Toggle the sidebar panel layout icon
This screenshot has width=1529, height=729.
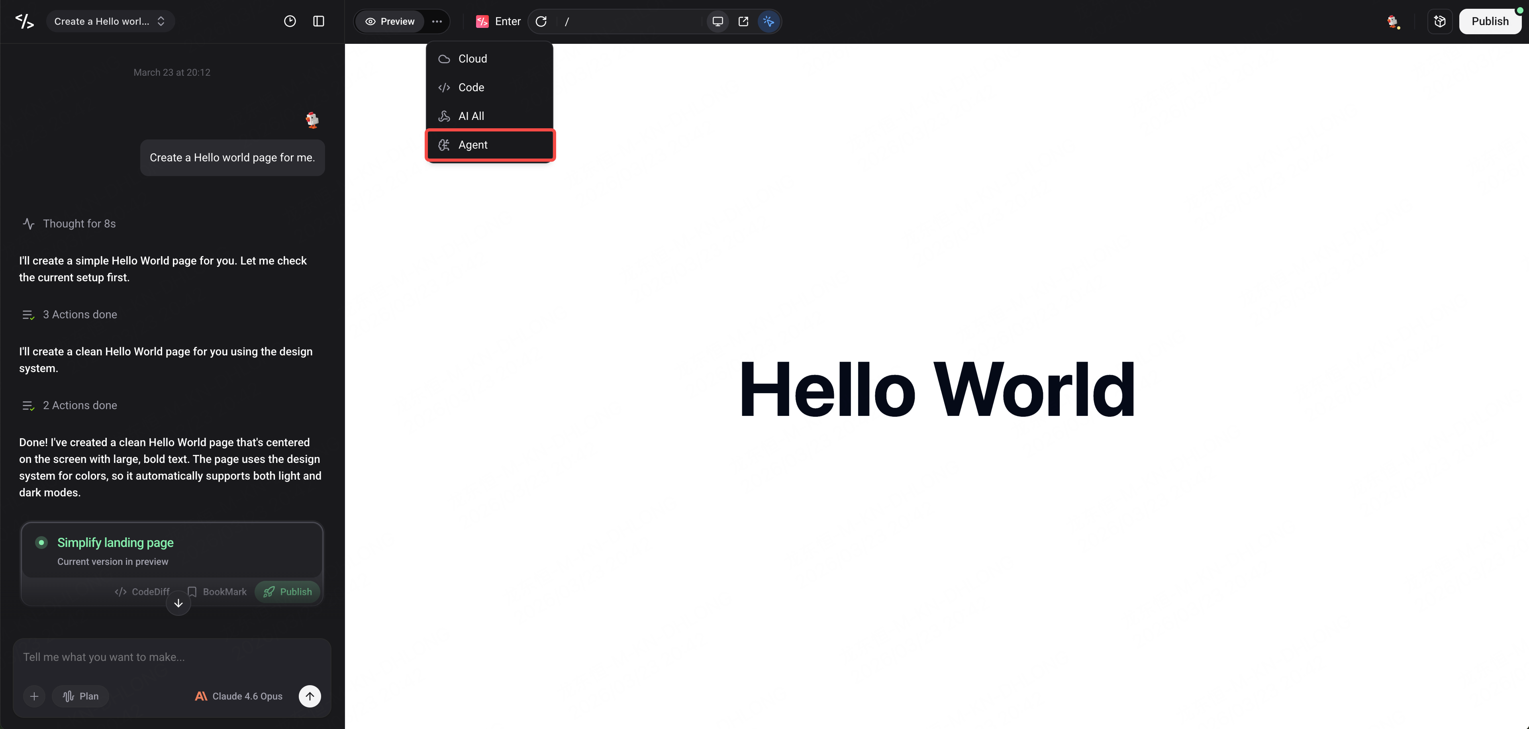(x=319, y=22)
